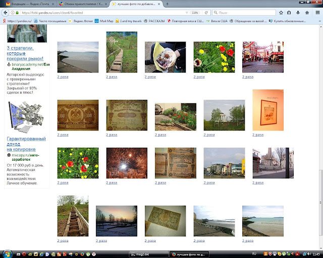This screenshot has height=258, width=323.
Task: Open a new tab with plus button
Action: 167,4
